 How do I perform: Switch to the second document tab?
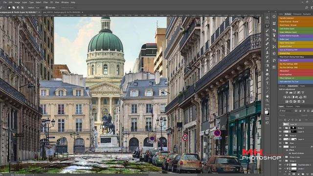pyautogui.click(x=62, y=12)
